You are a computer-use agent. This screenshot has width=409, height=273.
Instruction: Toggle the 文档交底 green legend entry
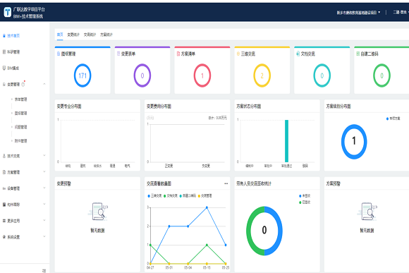point(171,195)
